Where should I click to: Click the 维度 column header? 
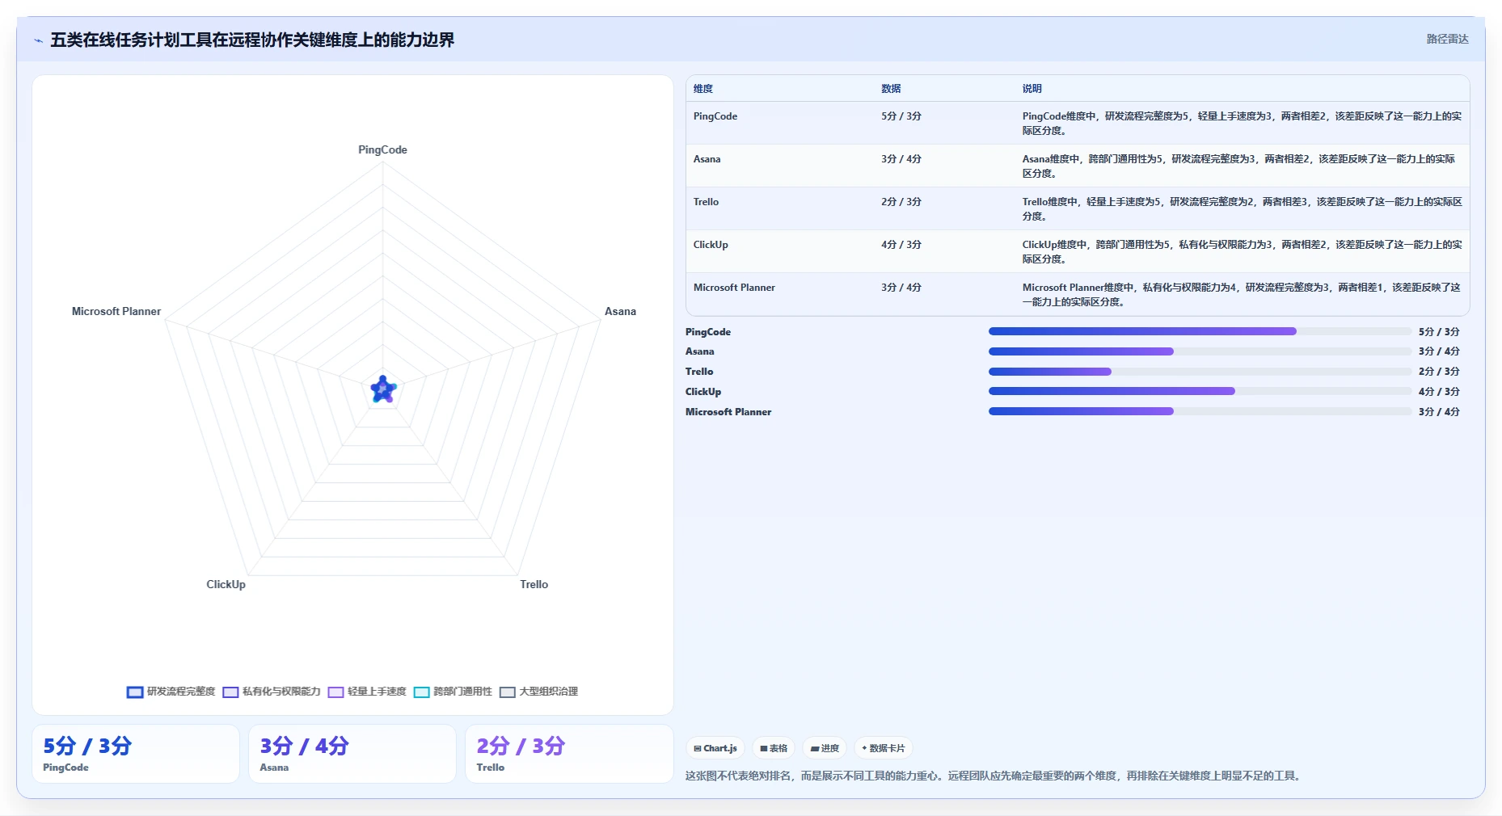point(703,89)
